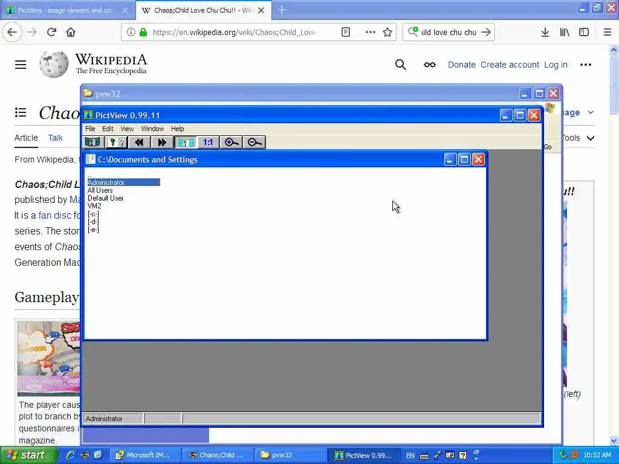Launch Internet Explorer from quick launch
The image size is (619, 464).
tap(71, 455)
